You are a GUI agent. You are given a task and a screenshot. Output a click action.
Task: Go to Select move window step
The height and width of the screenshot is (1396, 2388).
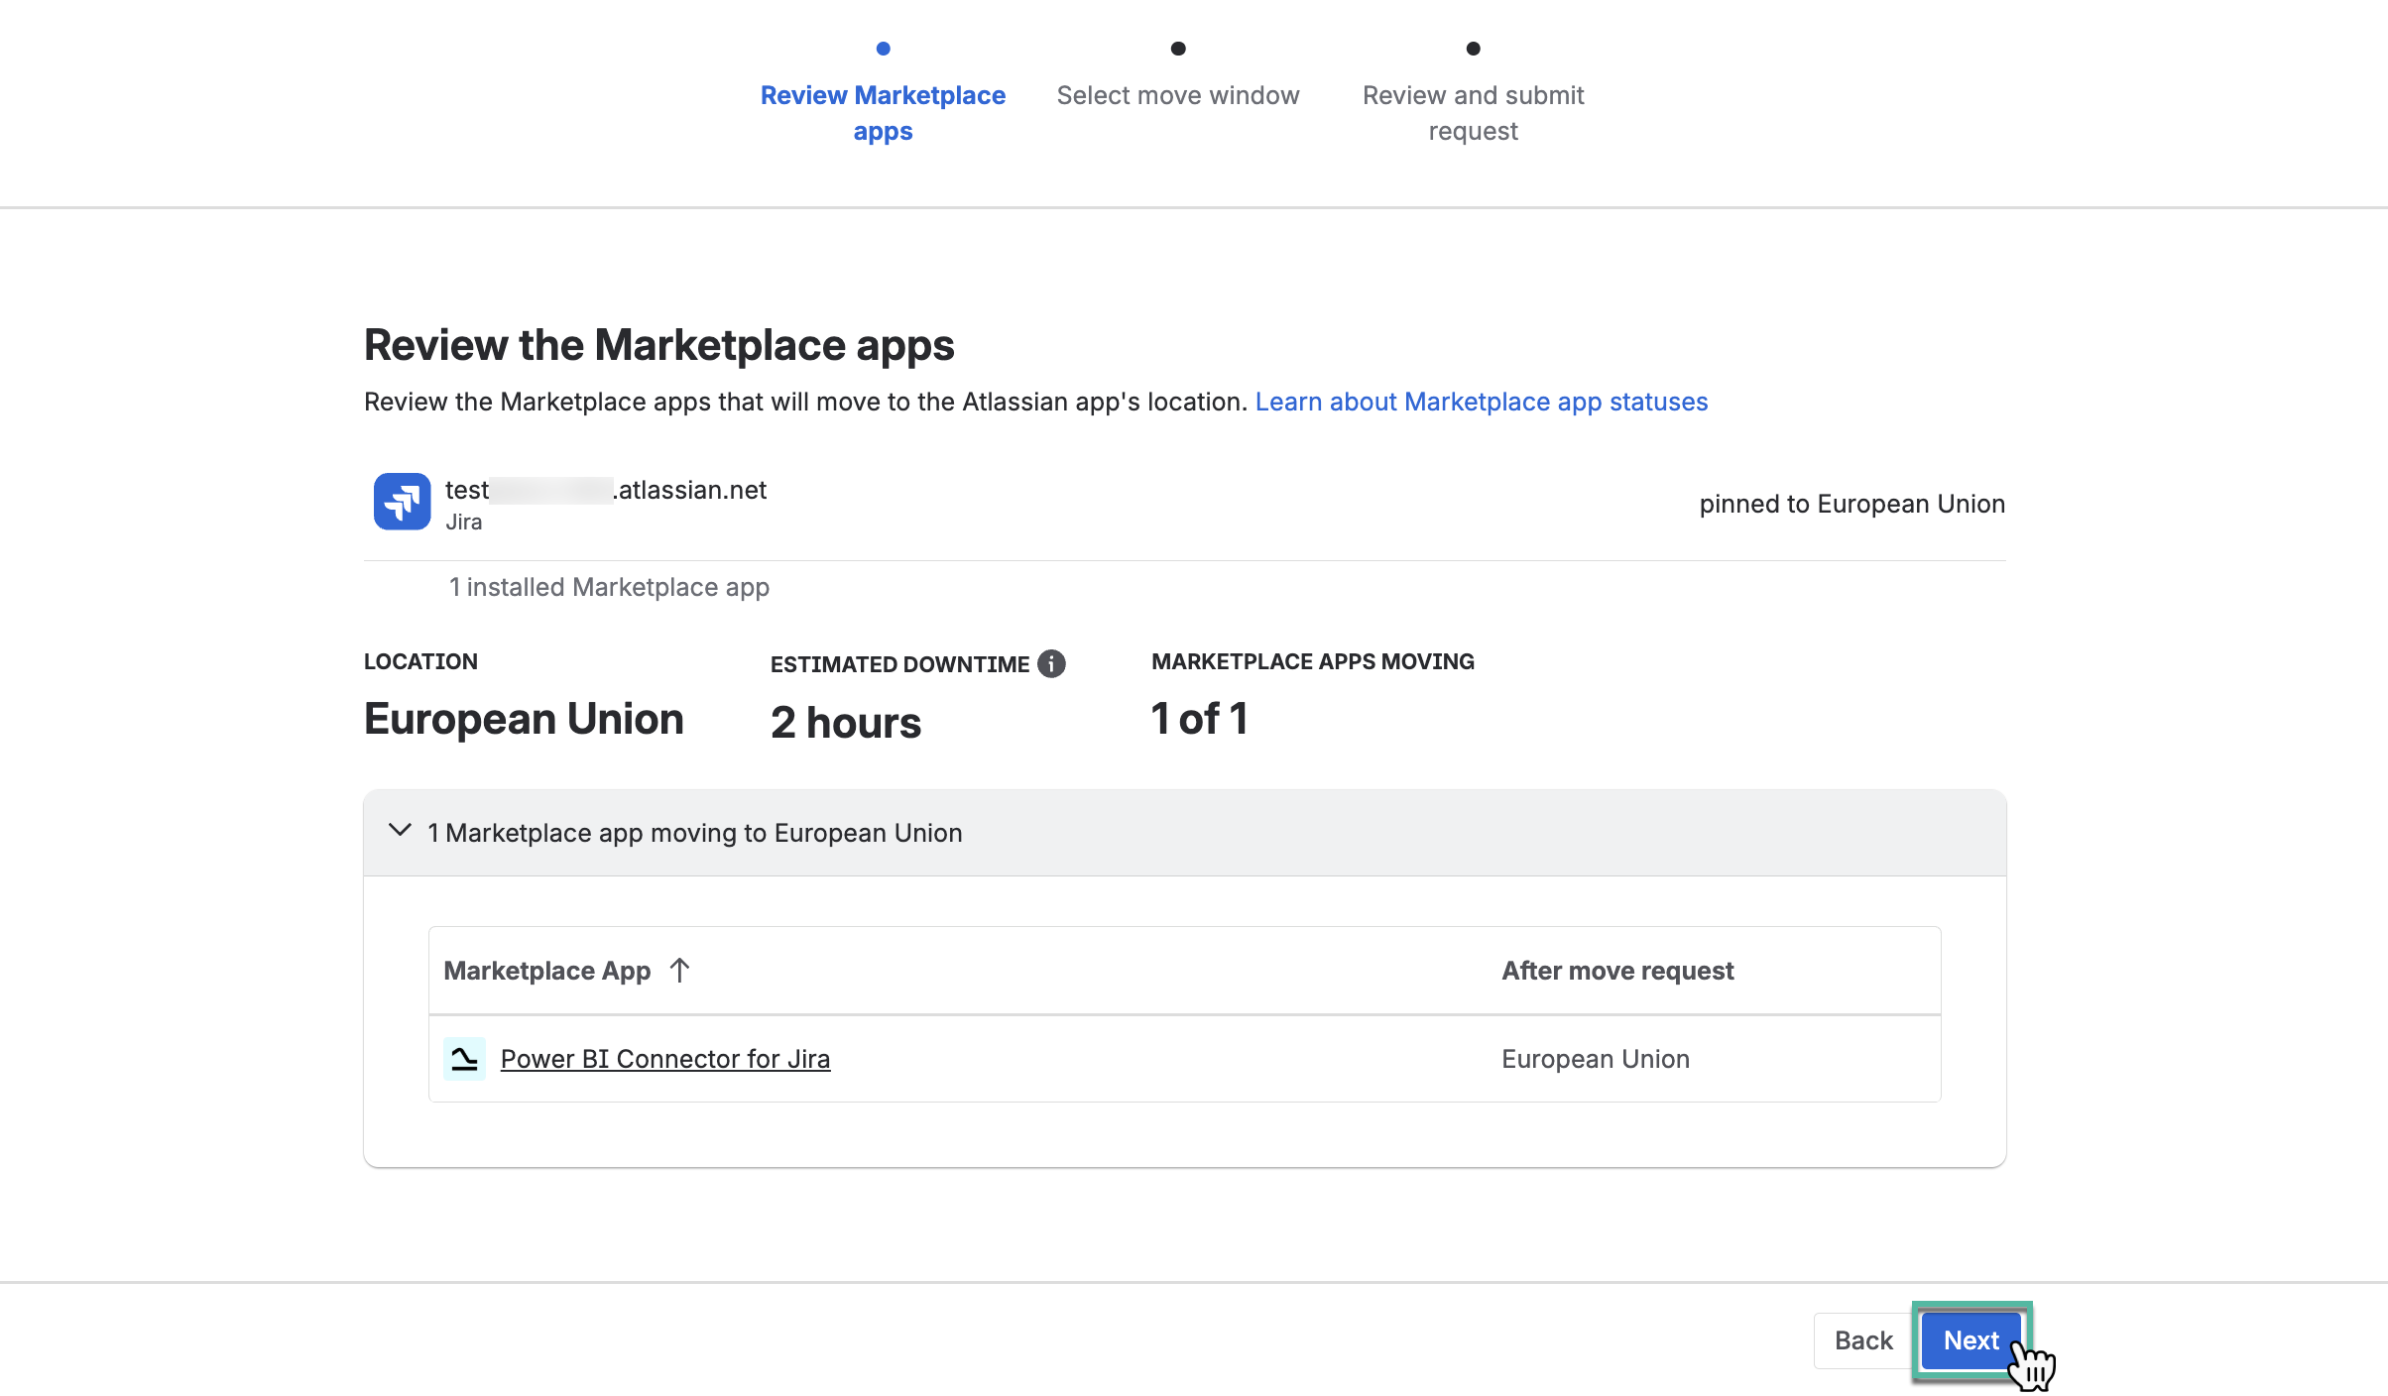coord(1178,95)
